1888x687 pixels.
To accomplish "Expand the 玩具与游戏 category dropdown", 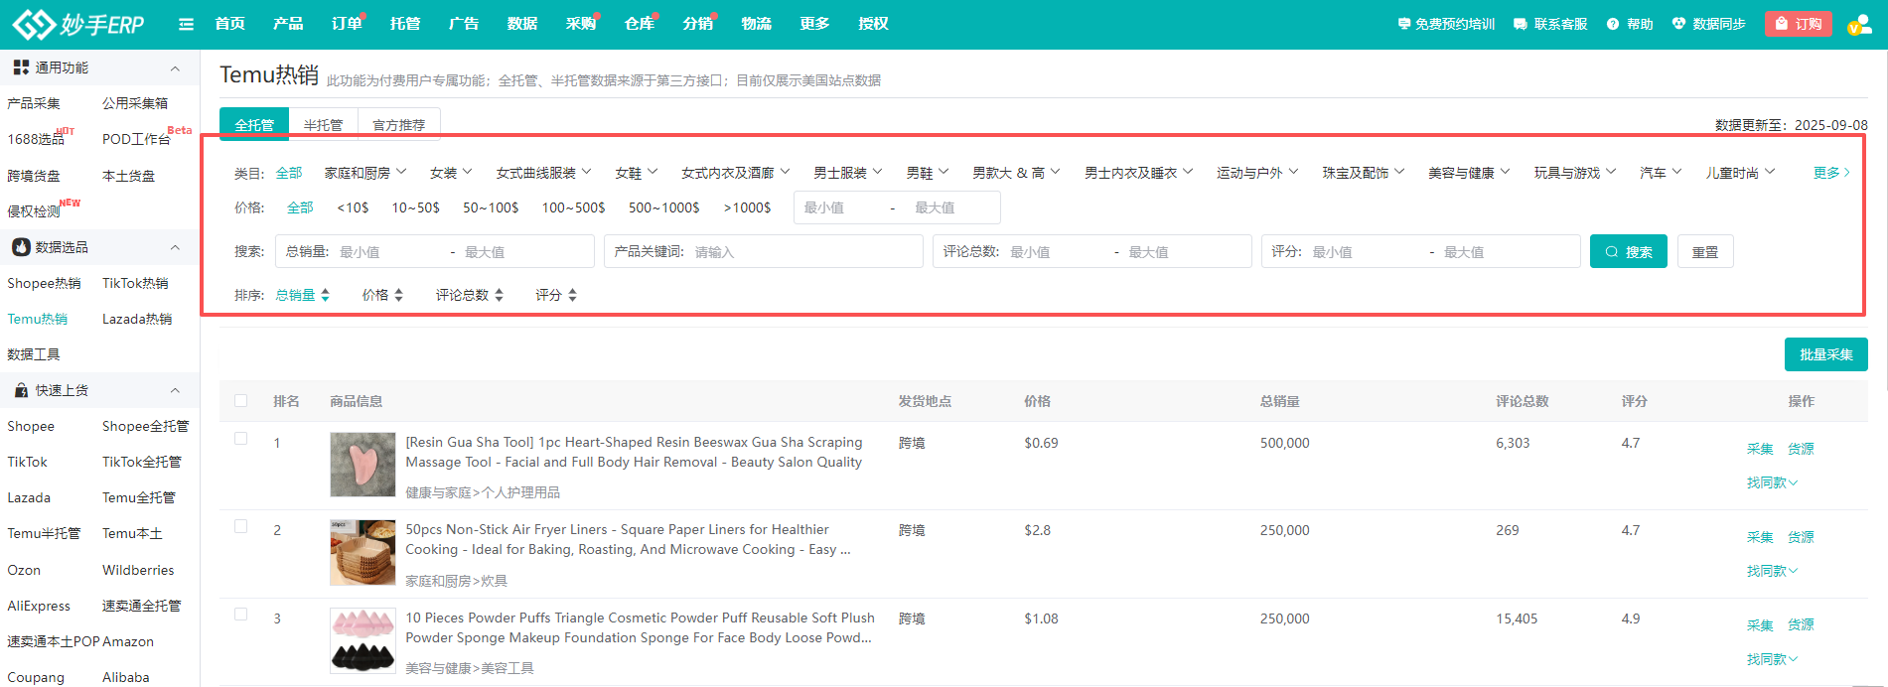I will point(1575,173).
